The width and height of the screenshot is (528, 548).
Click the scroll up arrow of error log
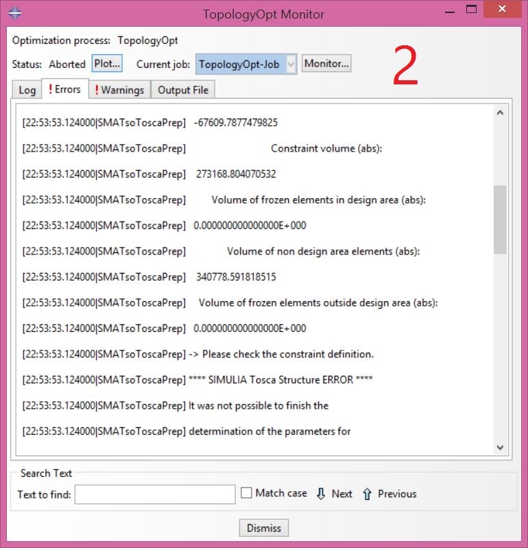(500, 112)
